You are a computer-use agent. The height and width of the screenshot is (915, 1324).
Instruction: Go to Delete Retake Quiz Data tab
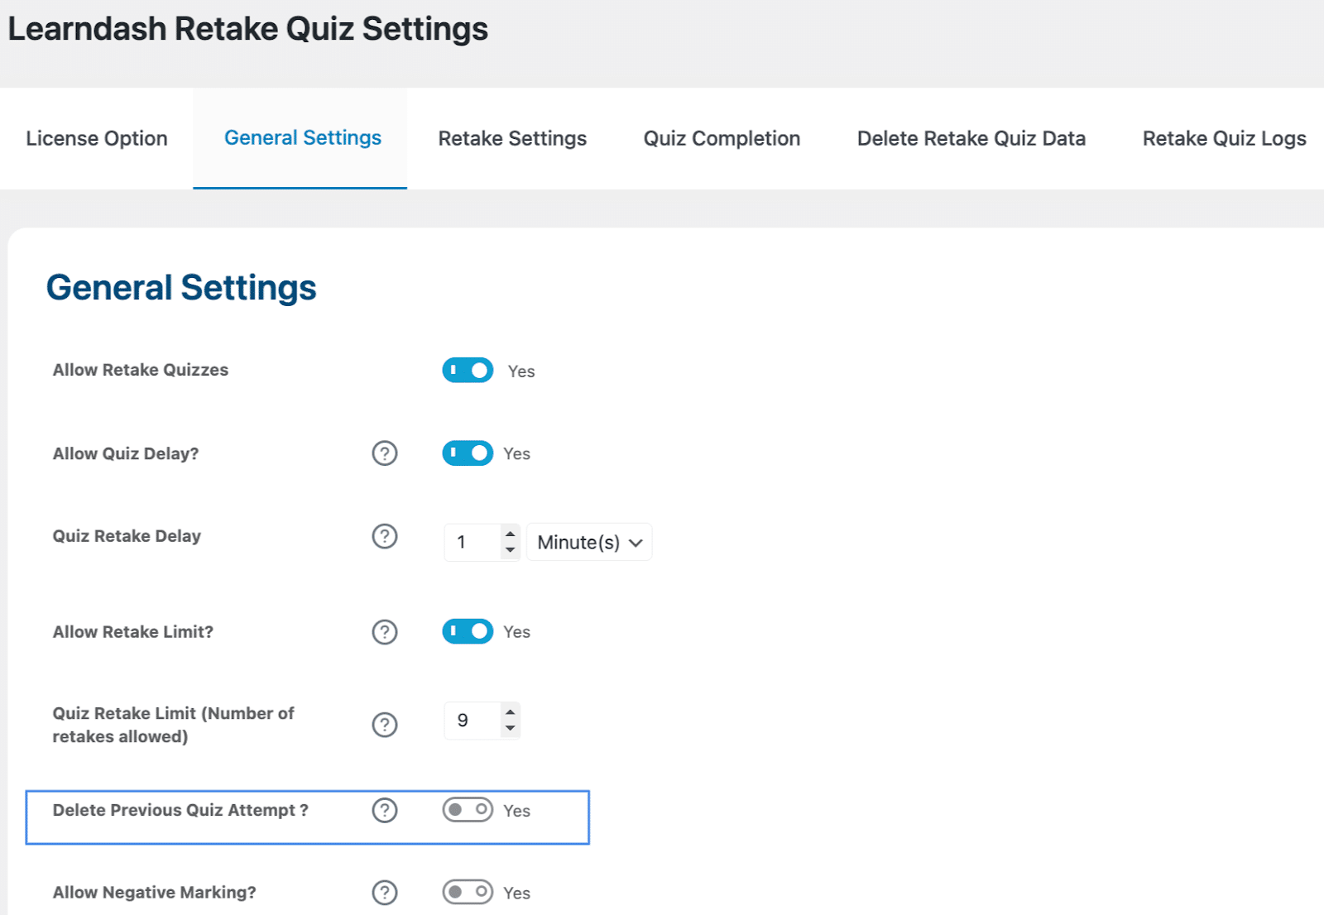pyautogui.click(x=971, y=138)
